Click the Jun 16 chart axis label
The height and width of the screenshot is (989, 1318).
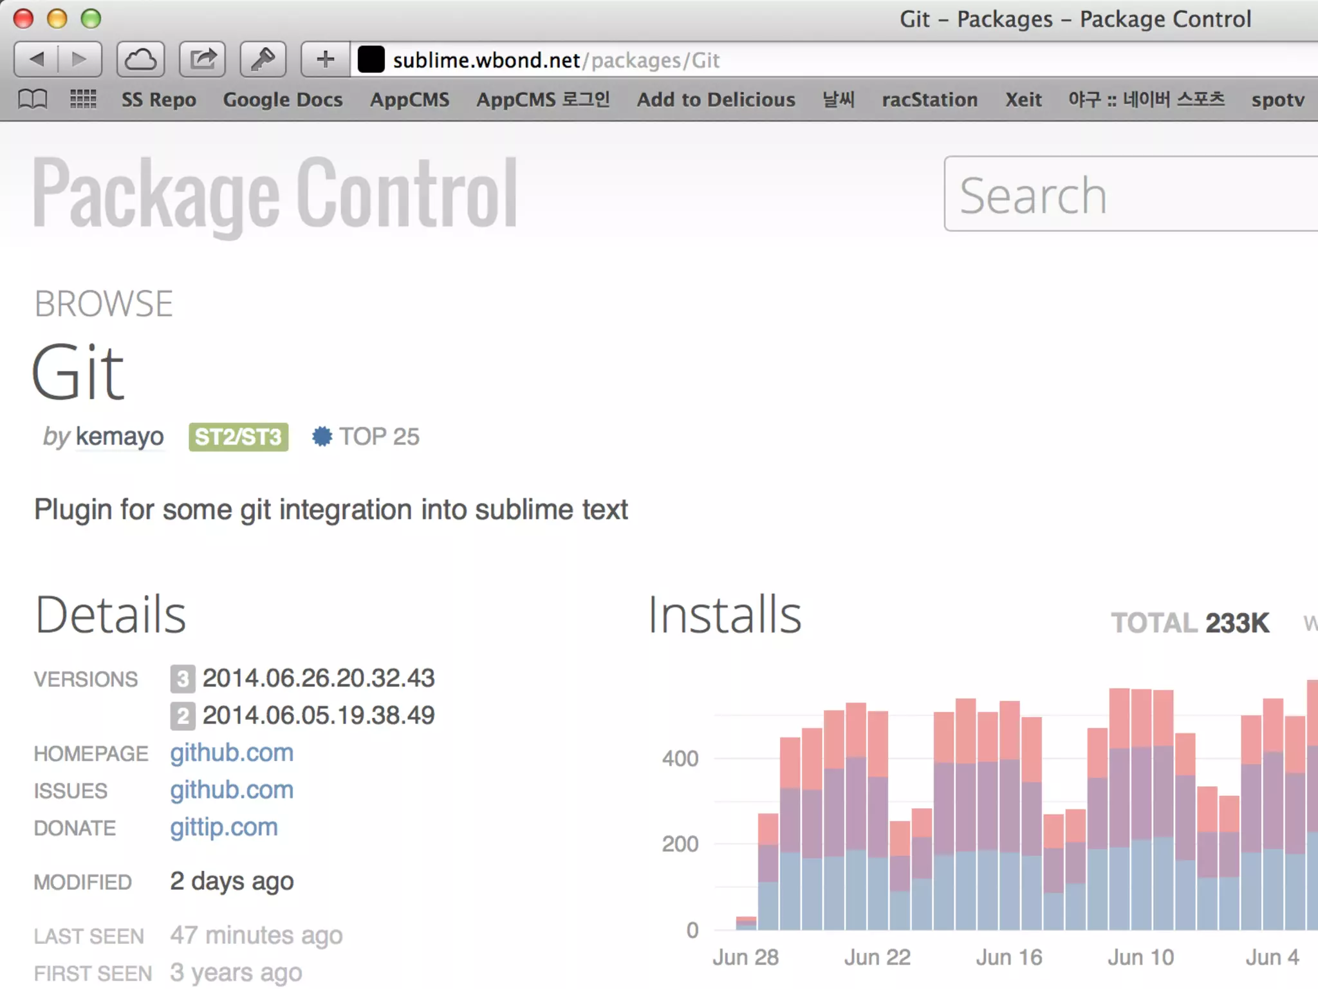pos(1009,957)
